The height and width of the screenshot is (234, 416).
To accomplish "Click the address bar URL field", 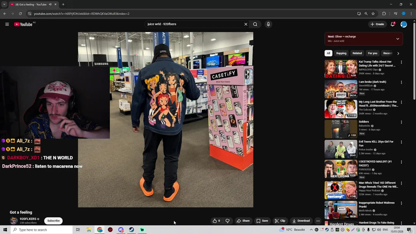I will (192, 14).
